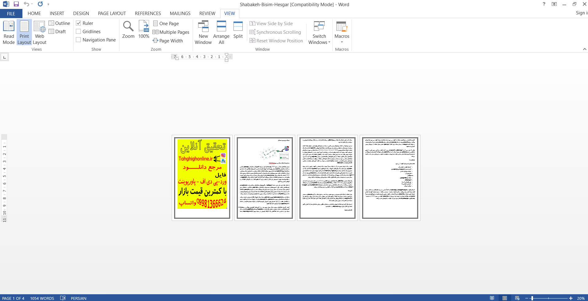Open the Macros dropdown arrow
588x301 pixels.
coord(342,42)
